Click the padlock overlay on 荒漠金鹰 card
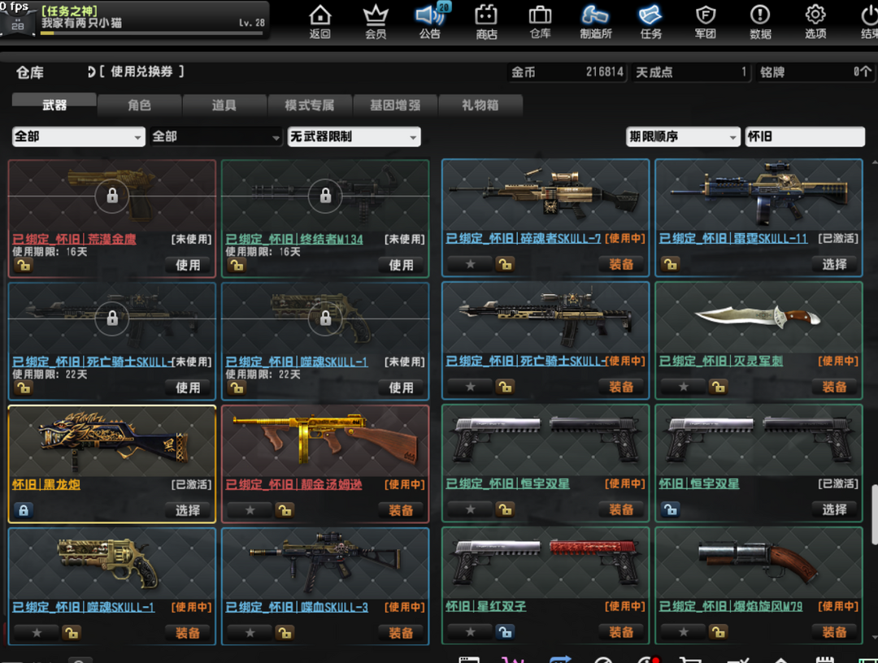 (x=112, y=196)
